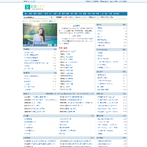Select the last slide number on the banner

tap(55, 45)
